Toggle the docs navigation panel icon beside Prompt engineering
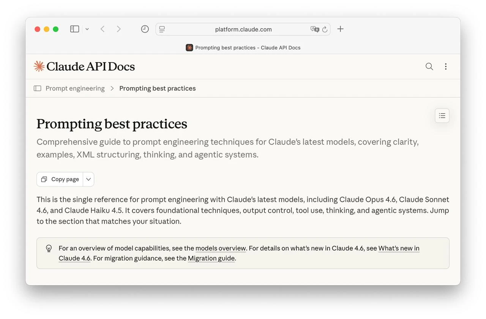486x319 pixels. pyautogui.click(x=37, y=88)
